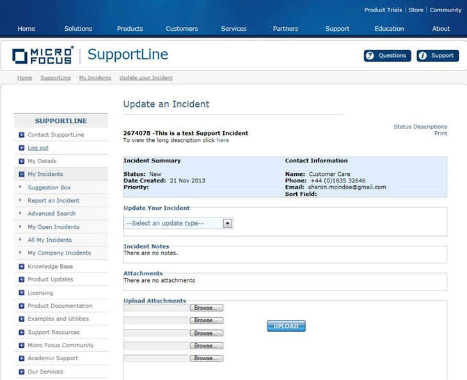467x380 pixels.
Task: Select Report an Incident in sidebar
Action: [x=53, y=201]
